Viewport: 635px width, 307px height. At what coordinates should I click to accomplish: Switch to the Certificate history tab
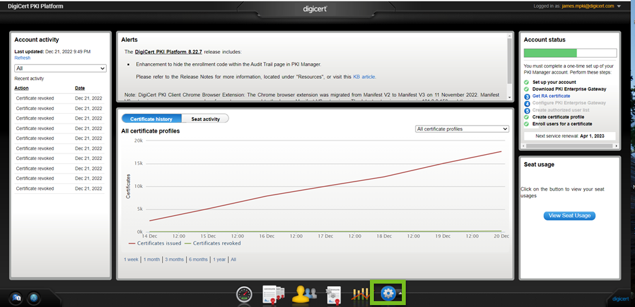[x=151, y=119]
